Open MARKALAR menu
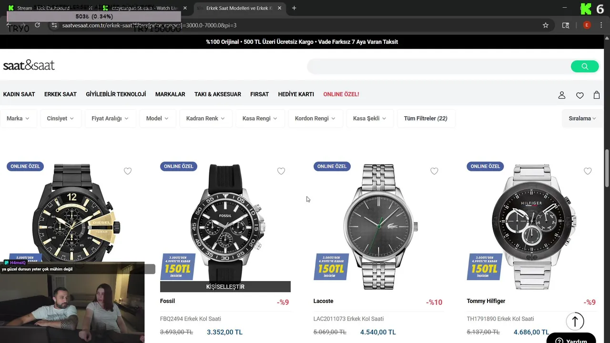Screen dimensions: 610x343 [x=170, y=94]
